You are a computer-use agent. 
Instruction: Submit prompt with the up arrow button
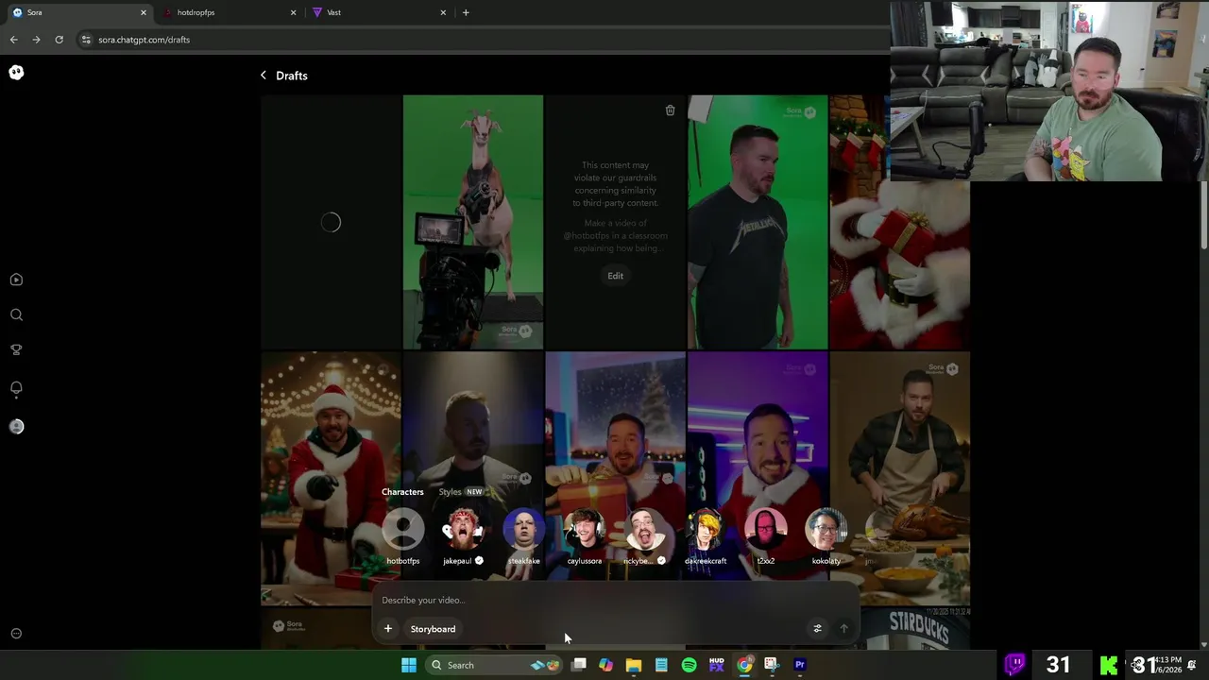click(x=843, y=629)
